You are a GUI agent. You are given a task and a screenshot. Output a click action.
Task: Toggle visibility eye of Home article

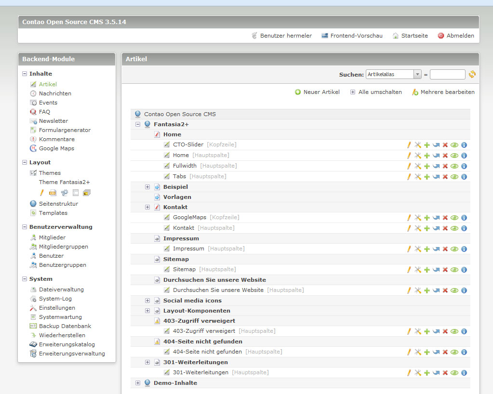click(x=454, y=156)
